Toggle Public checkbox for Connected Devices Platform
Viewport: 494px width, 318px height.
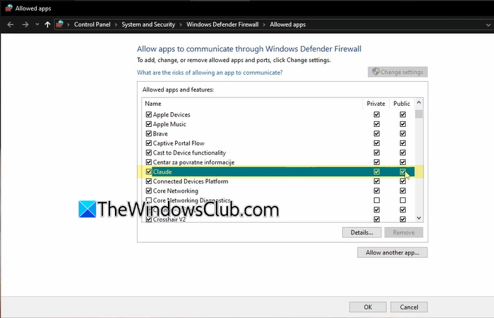[403, 181]
